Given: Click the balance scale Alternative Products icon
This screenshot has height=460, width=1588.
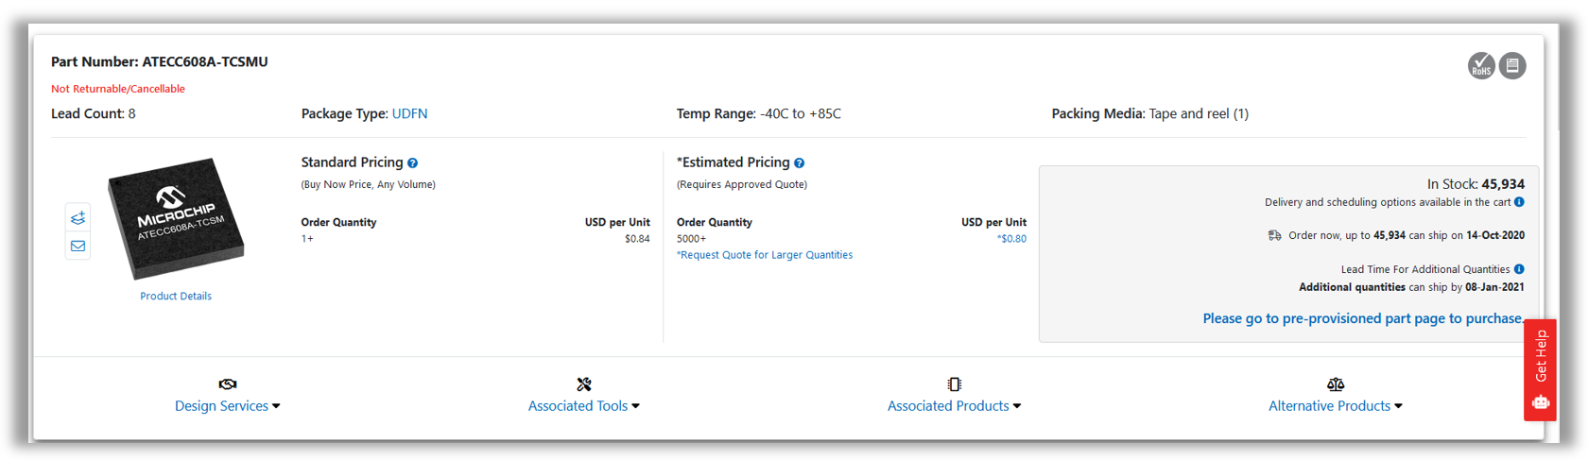Looking at the screenshot, I should (x=1336, y=384).
